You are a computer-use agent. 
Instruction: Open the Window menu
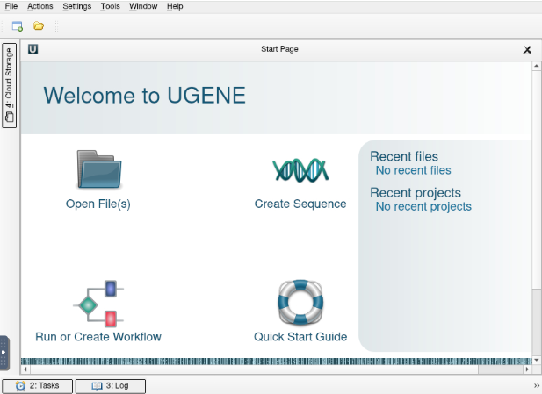[143, 6]
